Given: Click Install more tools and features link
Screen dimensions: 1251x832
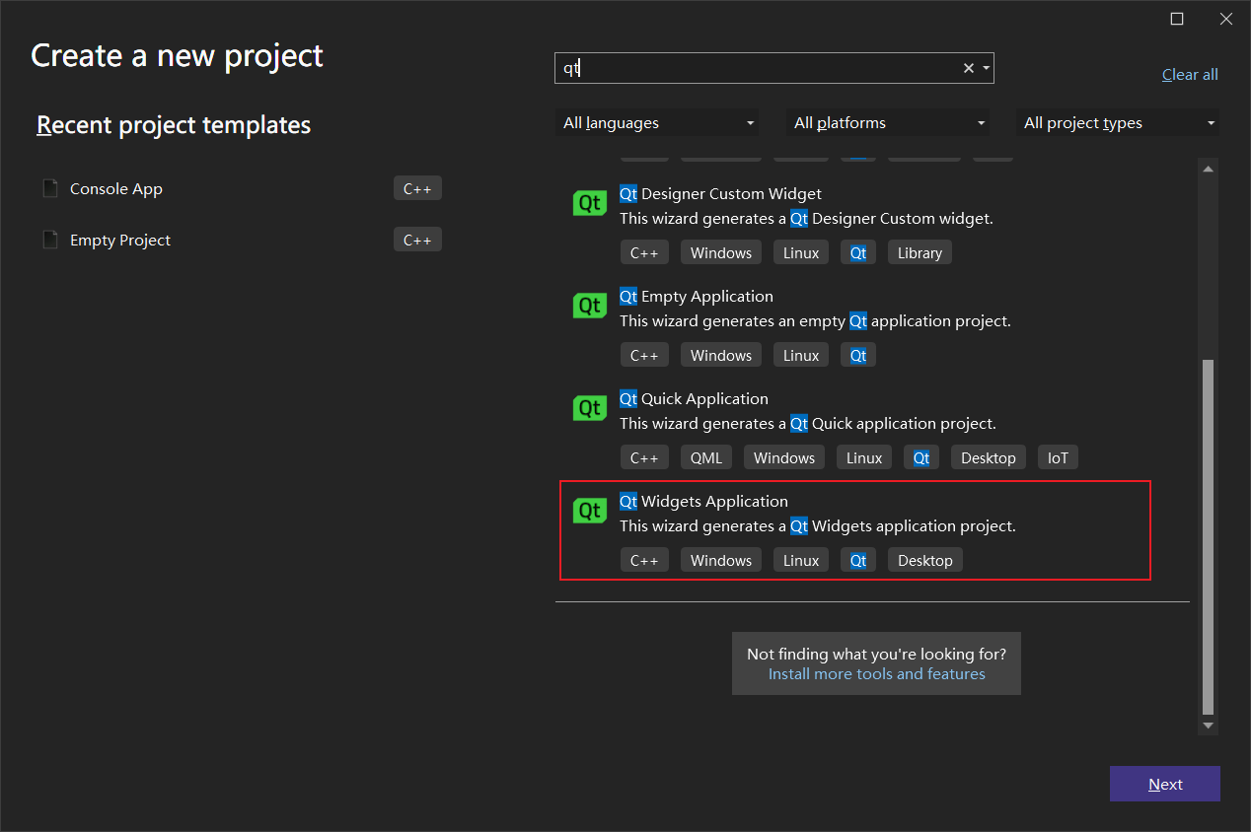Looking at the screenshot, I should pos(876,674).
